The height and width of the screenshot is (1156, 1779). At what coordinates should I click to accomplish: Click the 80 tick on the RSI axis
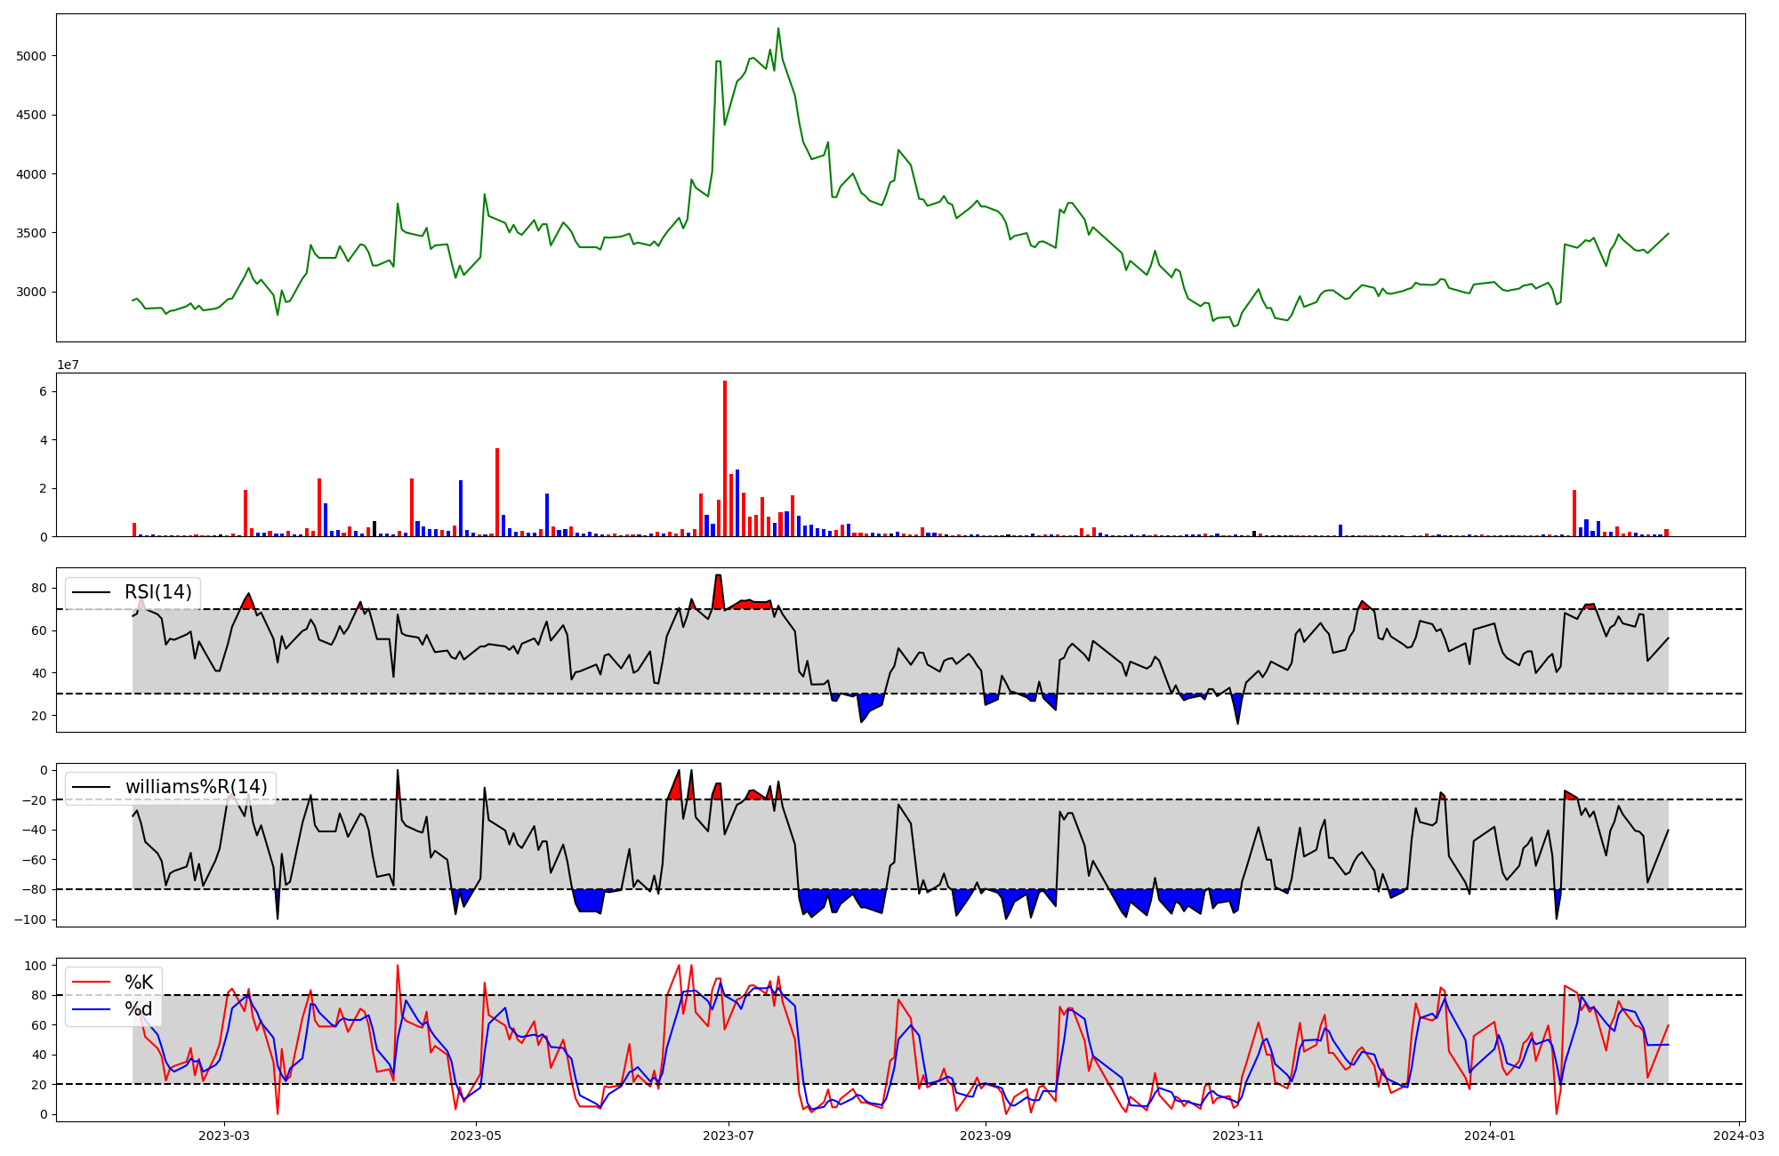pos(40,588)
